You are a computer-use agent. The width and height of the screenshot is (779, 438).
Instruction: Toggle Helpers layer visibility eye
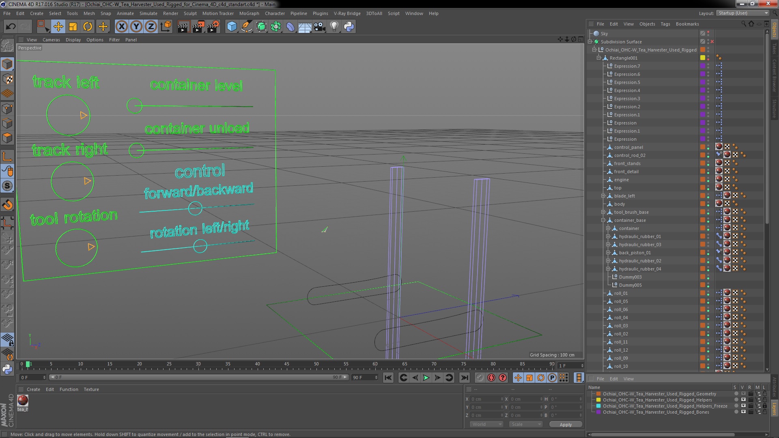click(743, 400)
